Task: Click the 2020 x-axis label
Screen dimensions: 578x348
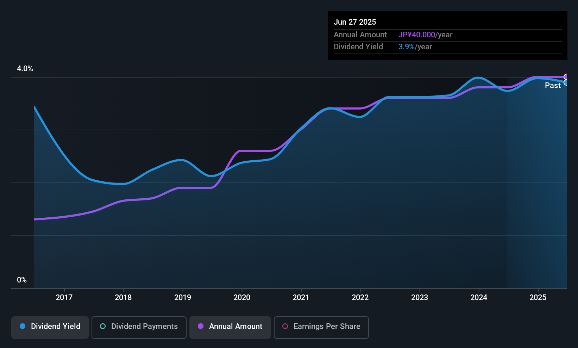Action: tap(242, 297)
